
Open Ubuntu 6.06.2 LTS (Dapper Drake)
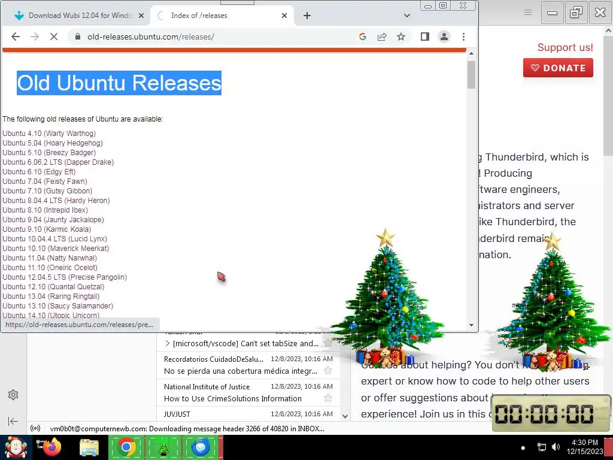coord(58,162)
